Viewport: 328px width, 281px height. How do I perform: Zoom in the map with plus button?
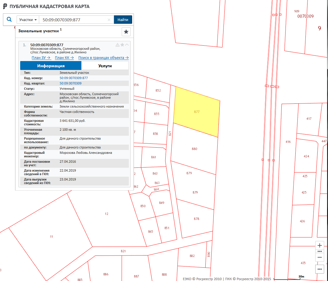[320, 245]
